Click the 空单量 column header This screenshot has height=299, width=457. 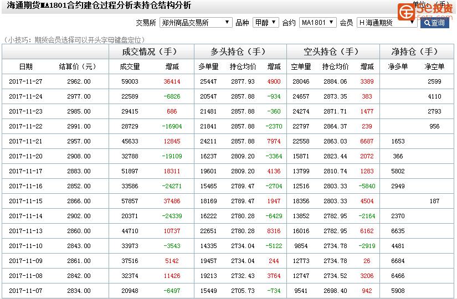pyautogui.click(x=301, y=67)
